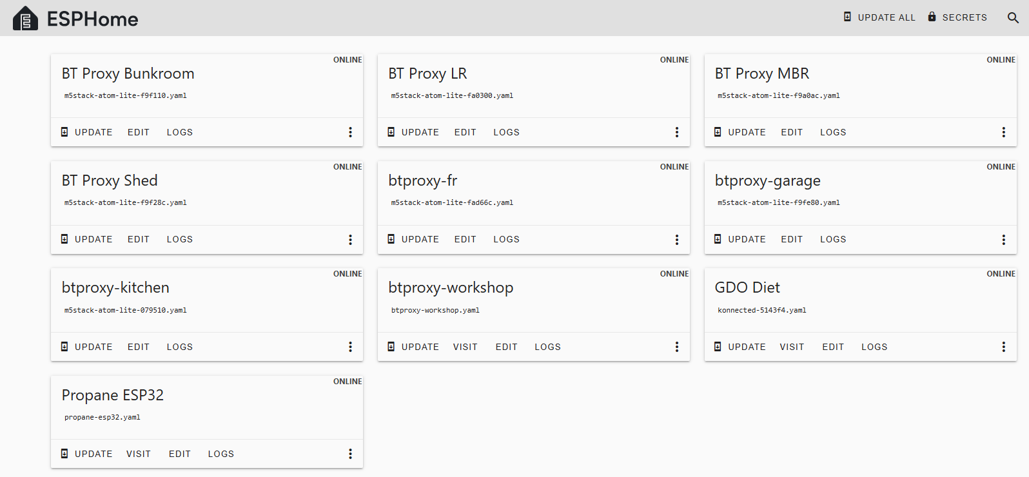Open the Propane ESP32 more options menu
The image size is (1029, 477).
coord(350,454)
